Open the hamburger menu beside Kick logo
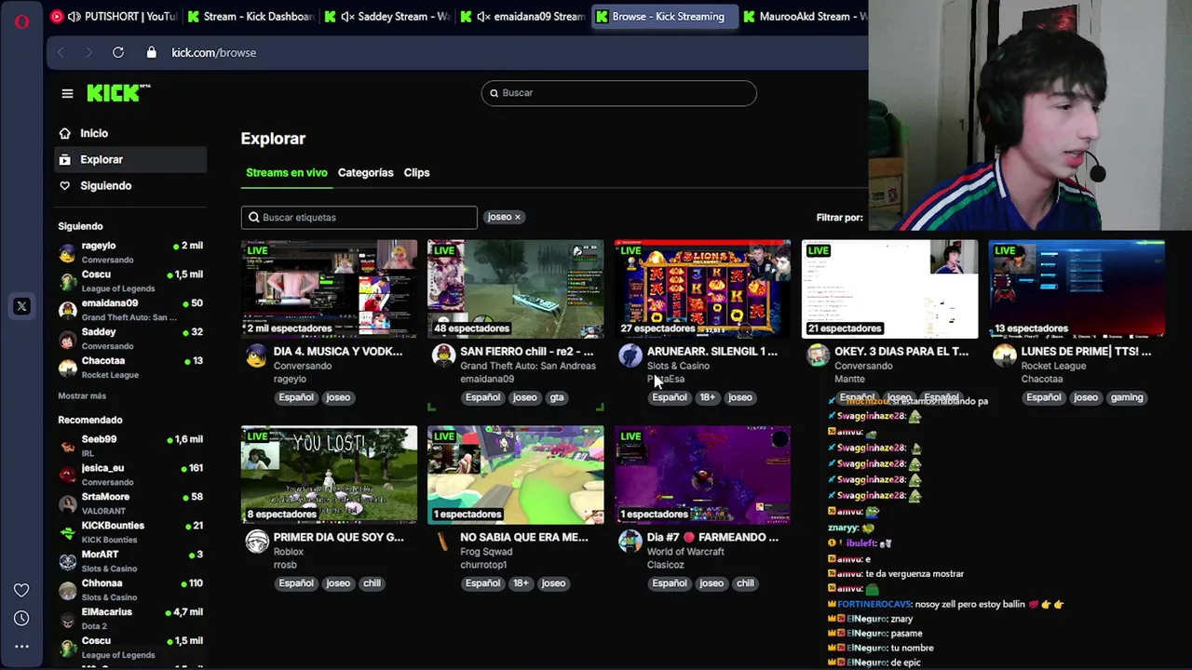Image resolution: width=1192 pixels, height=670 pixels. click(x=67, y=93)
